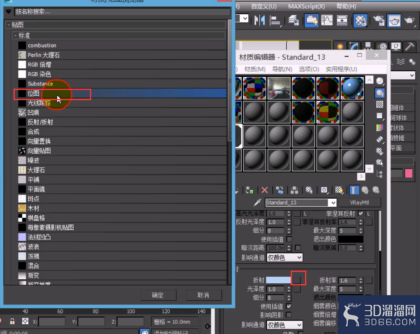
Task: Open the Schematic View icon
Action: point(342,20)
